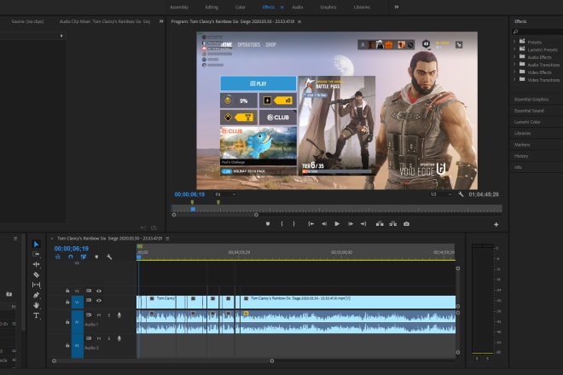Screen dimensions: 563x375
Task: Solo the Audio 1 track
Action: tap(109, 315)
